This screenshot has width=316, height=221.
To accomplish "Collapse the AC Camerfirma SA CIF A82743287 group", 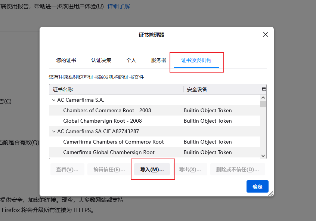I will (53, 132).
